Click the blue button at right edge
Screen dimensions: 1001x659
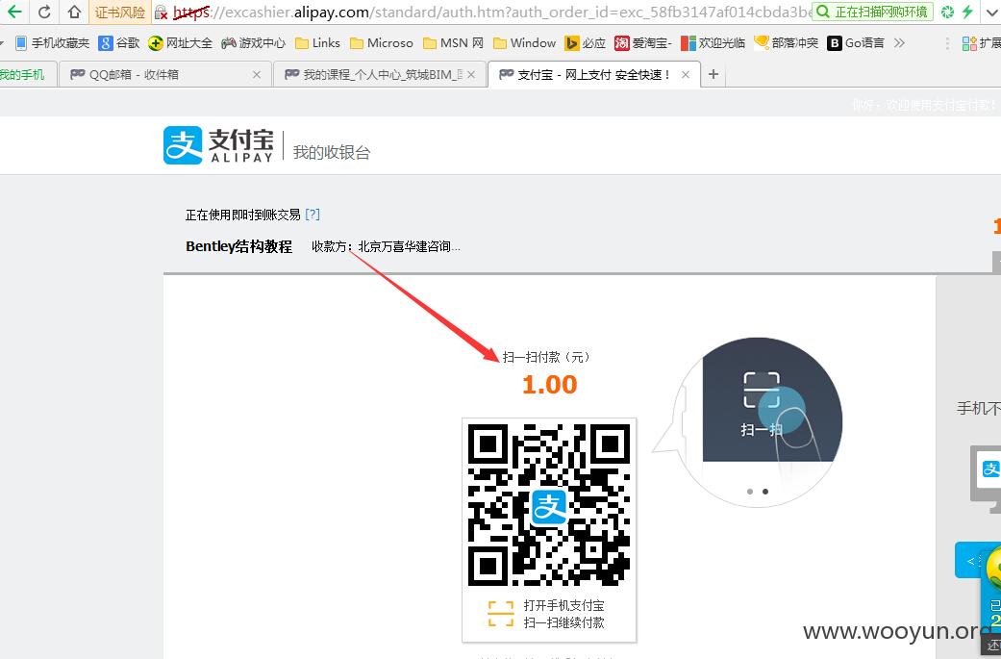pyautogui.click(x=968, y=560)
